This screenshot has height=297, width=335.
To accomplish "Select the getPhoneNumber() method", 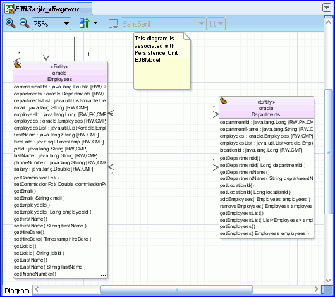I will coord(35,274).
